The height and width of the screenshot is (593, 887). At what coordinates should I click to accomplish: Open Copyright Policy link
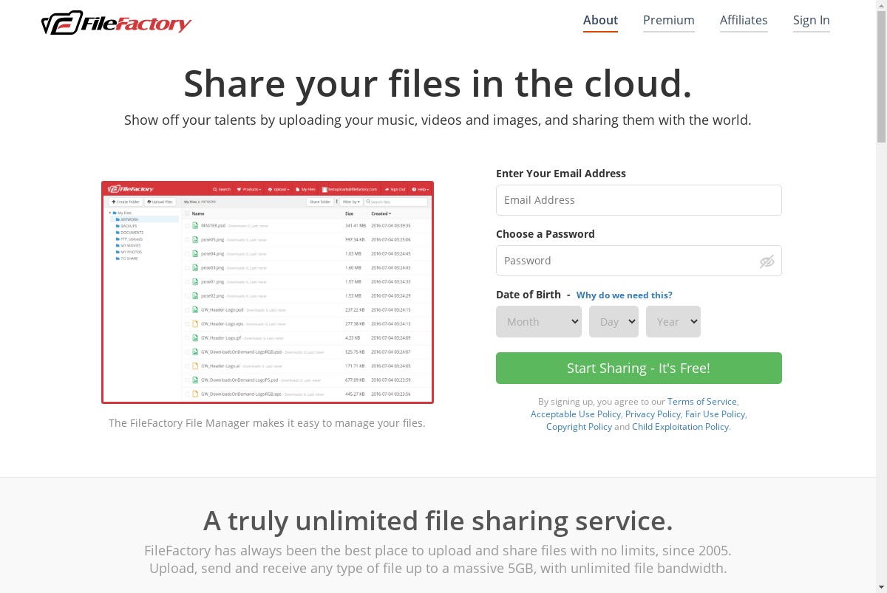tap(579, 427)
